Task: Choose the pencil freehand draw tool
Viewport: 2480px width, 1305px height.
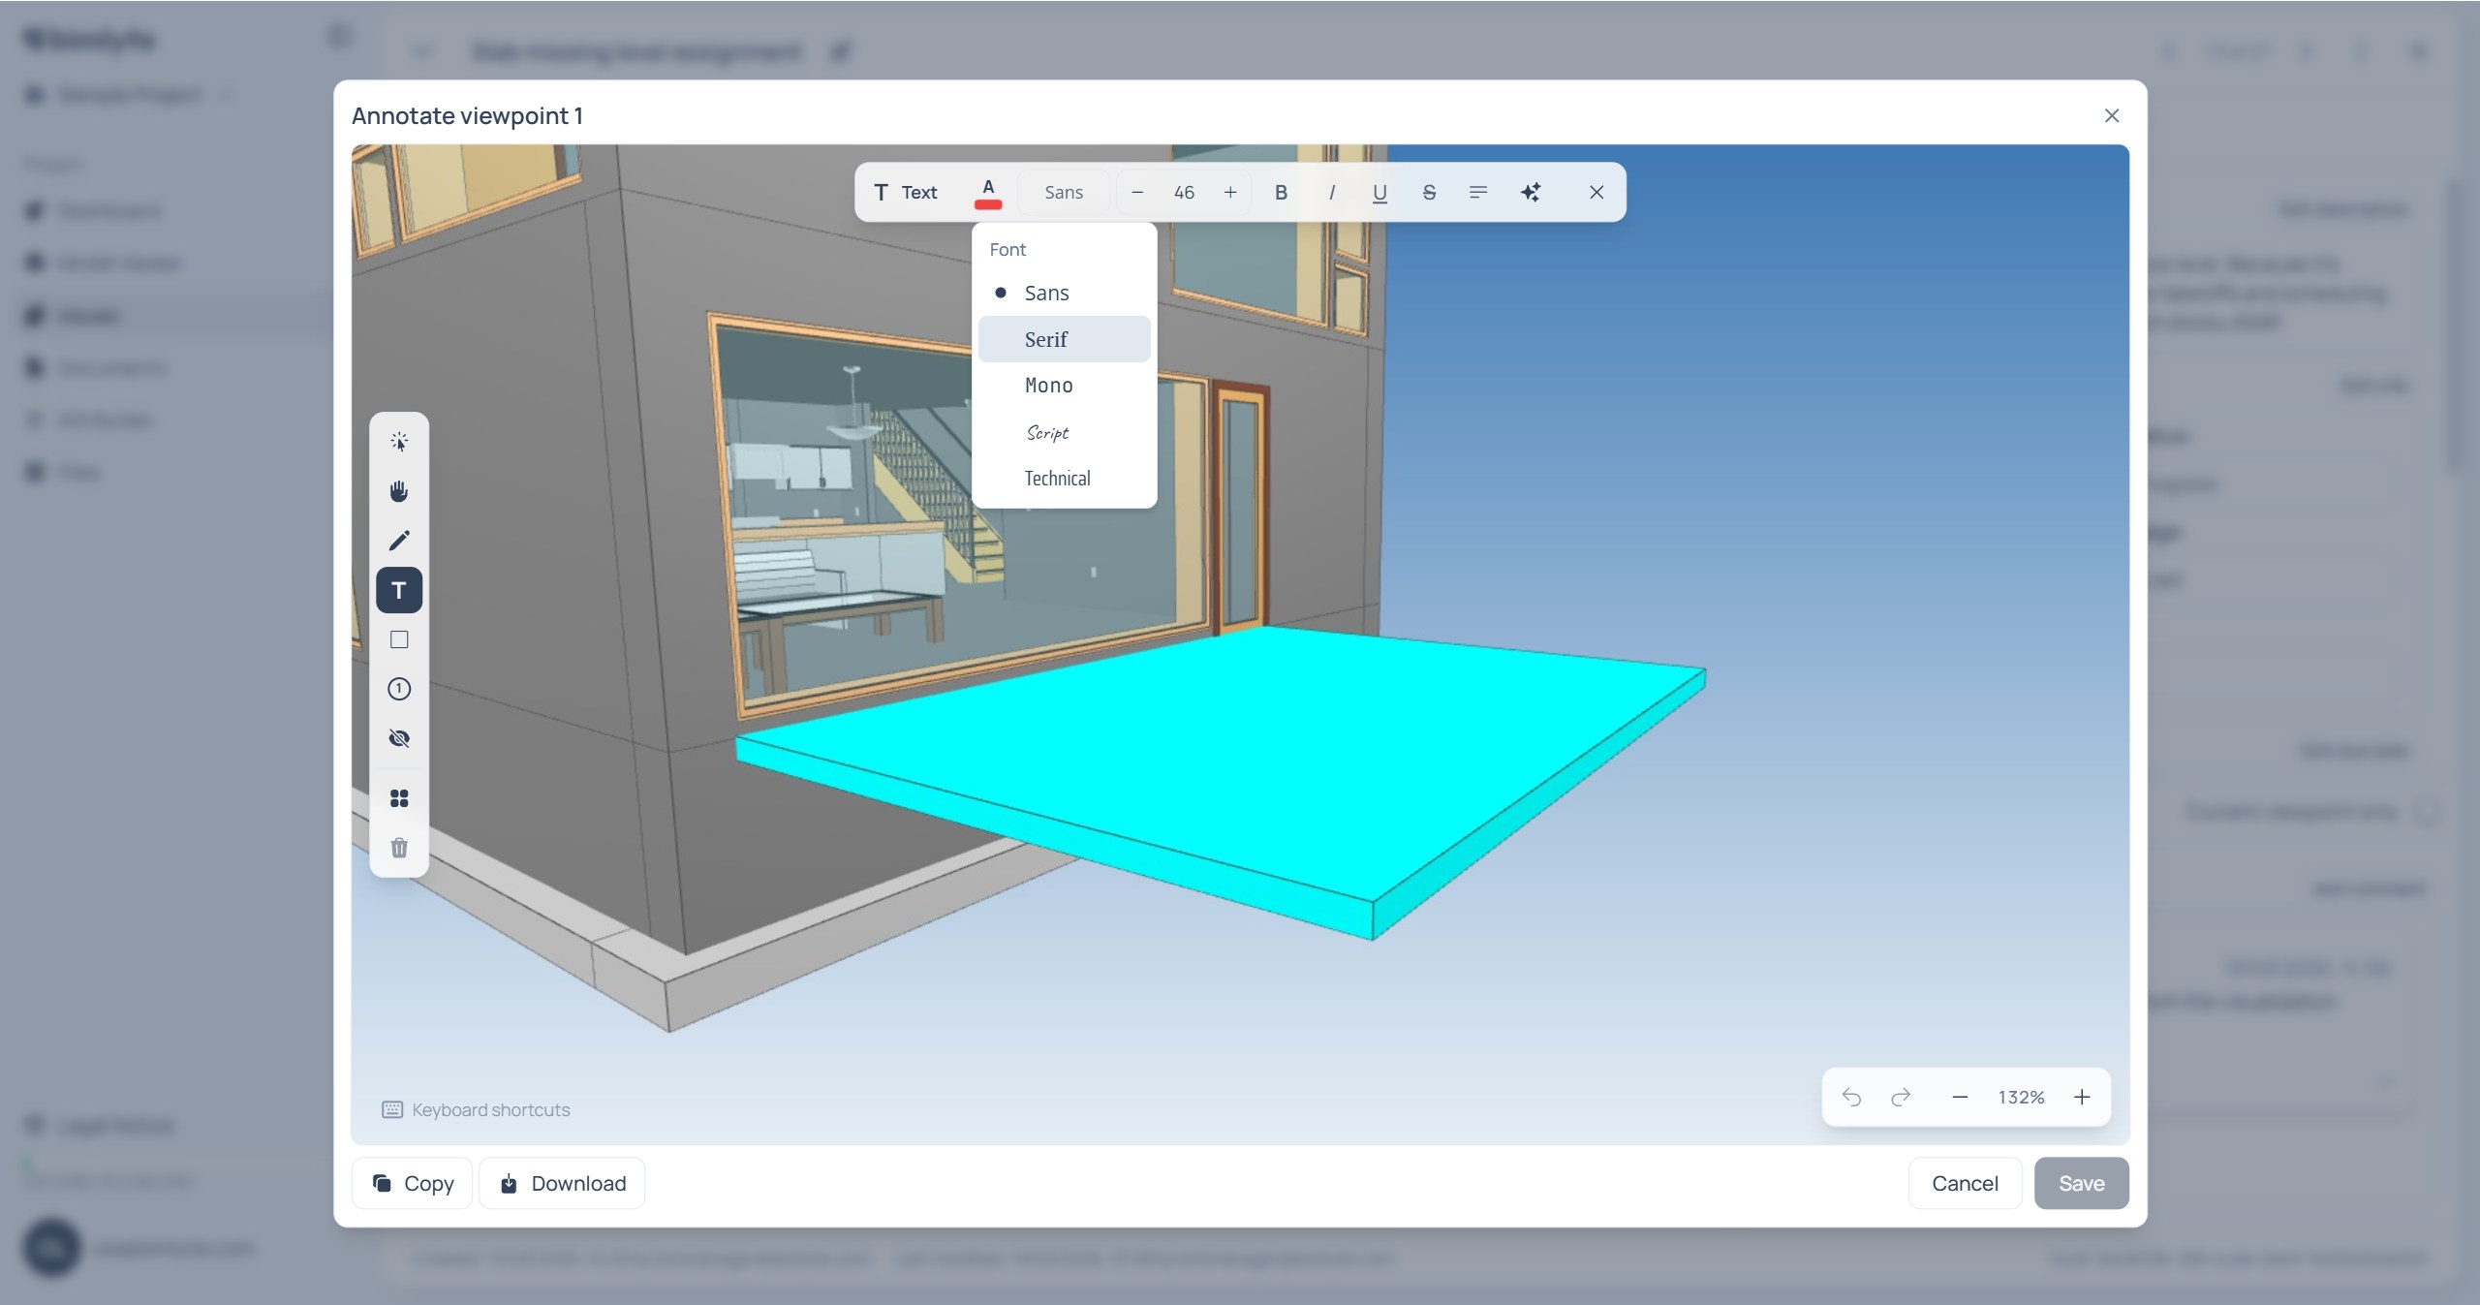Action: [399, 541]
